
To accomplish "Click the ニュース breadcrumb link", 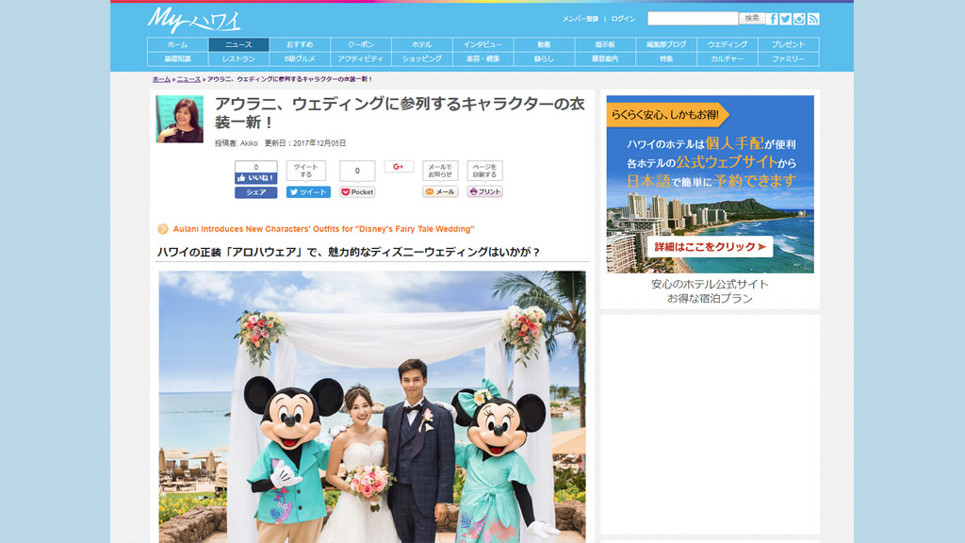I will coord(188,79).
